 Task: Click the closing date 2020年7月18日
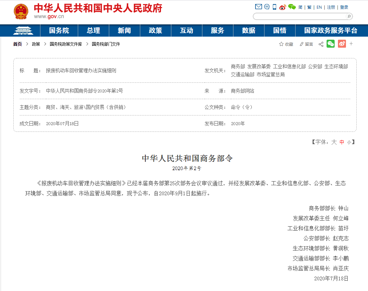[x=331, y=278]
